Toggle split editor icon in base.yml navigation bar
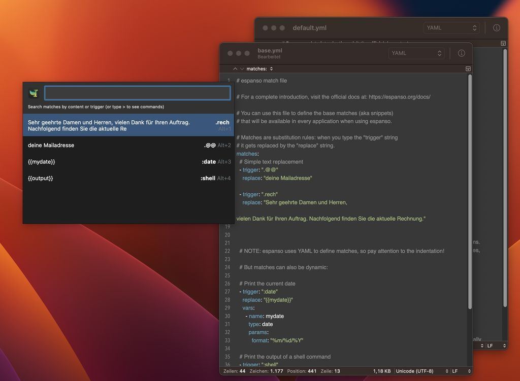 pos(468,68)
